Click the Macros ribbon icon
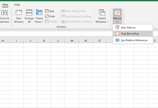Image resolution: width=158 pixels, height=108 pixels. tap(117, 13)
